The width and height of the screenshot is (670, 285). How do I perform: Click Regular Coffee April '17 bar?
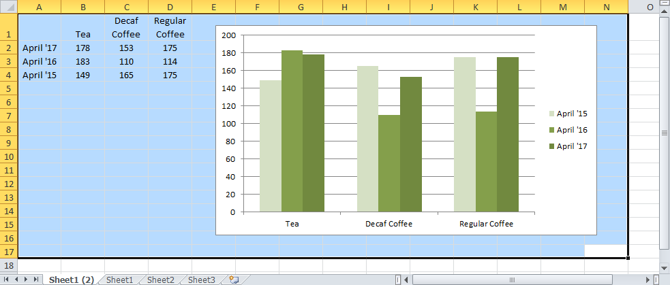508,135
